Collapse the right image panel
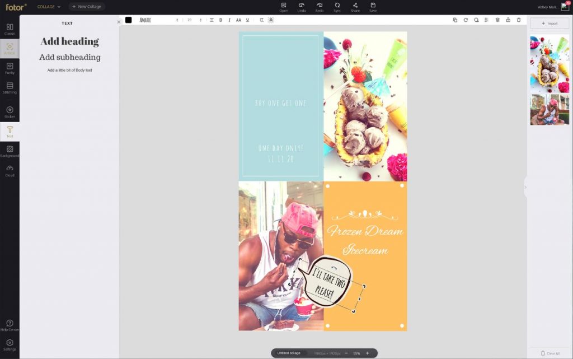Viewport: 573px width, 359px height. point(525,187)
